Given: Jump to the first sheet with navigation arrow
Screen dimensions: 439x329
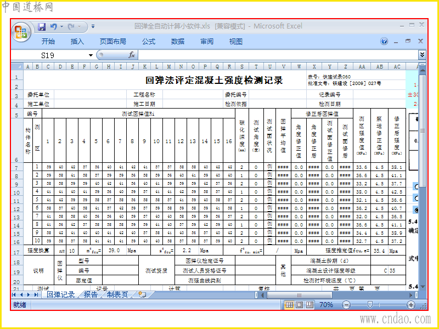Looking at the screenshot, I should pos(14,294).
